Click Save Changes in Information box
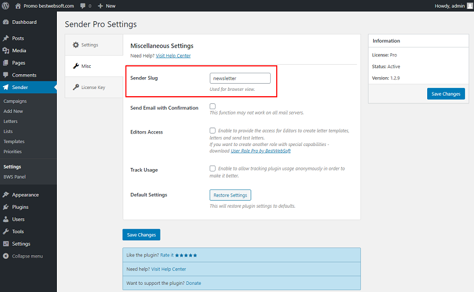 coord(446,94)
